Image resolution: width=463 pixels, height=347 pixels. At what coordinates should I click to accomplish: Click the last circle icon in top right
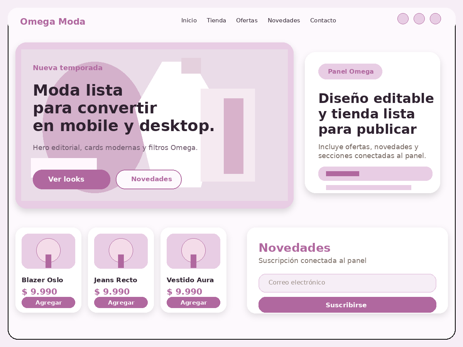(435, 19)
